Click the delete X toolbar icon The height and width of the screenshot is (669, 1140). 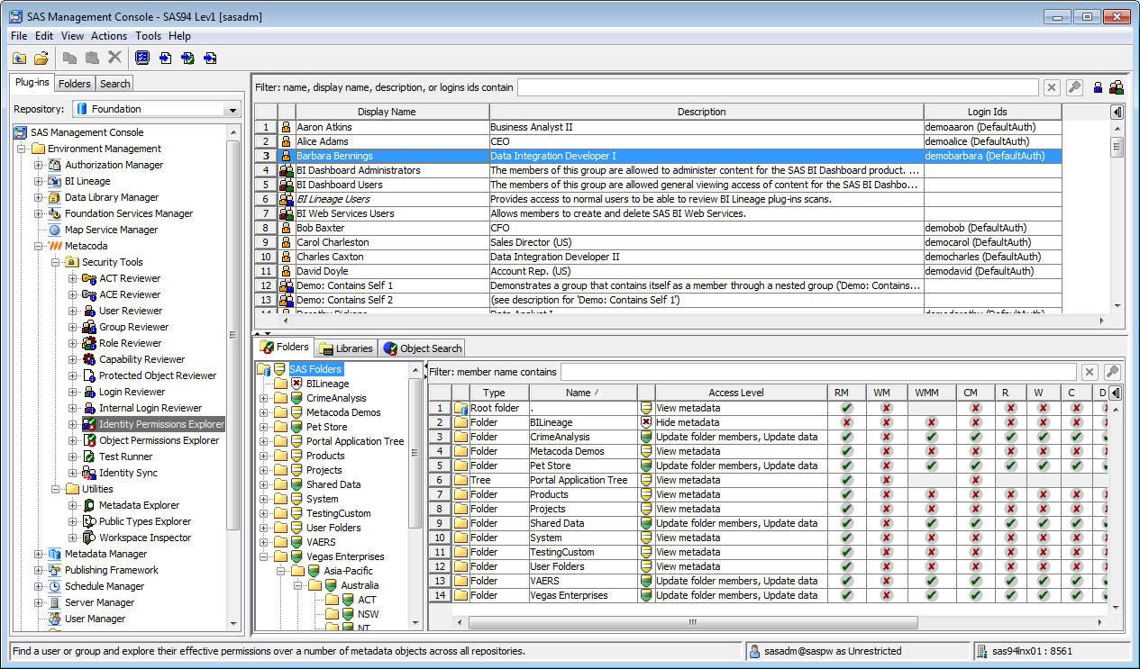(114, 58)
